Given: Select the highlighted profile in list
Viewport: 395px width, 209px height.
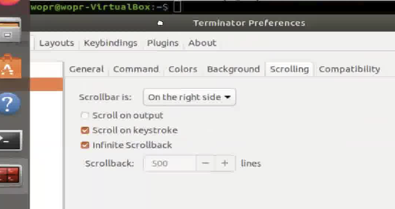Looking at the screenshot, I should point(46,85).
